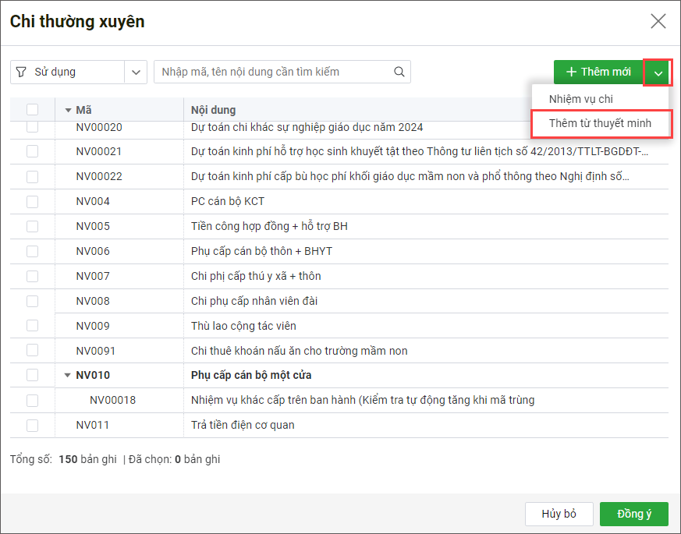Toggle the select-all header checkbox
Image resolution: width=681 pixels, height=534 pixels.
[32, 110]
